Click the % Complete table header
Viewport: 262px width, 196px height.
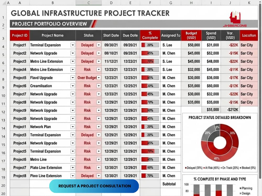click(x=150, y=35)
